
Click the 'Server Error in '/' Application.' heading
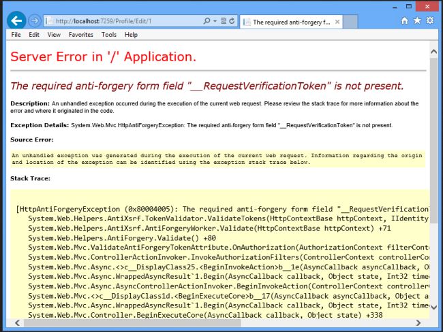[x=103, y=56]
